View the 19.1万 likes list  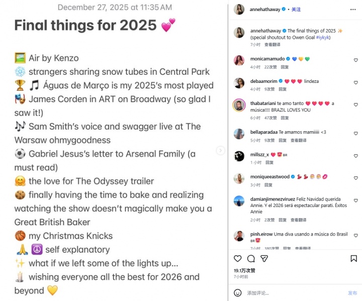[x=244, y=270]
